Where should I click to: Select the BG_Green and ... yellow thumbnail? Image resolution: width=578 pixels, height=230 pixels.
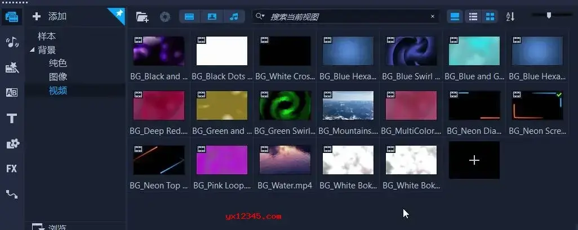[222, 105]
